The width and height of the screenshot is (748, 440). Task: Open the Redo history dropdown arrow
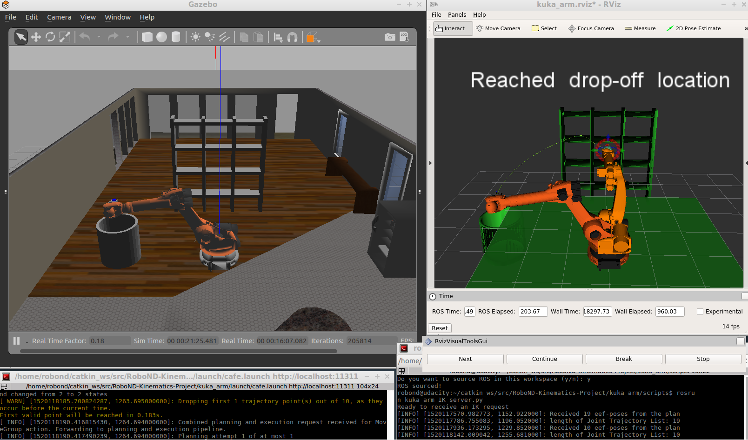pyautogui.click(x=127, y=37)
